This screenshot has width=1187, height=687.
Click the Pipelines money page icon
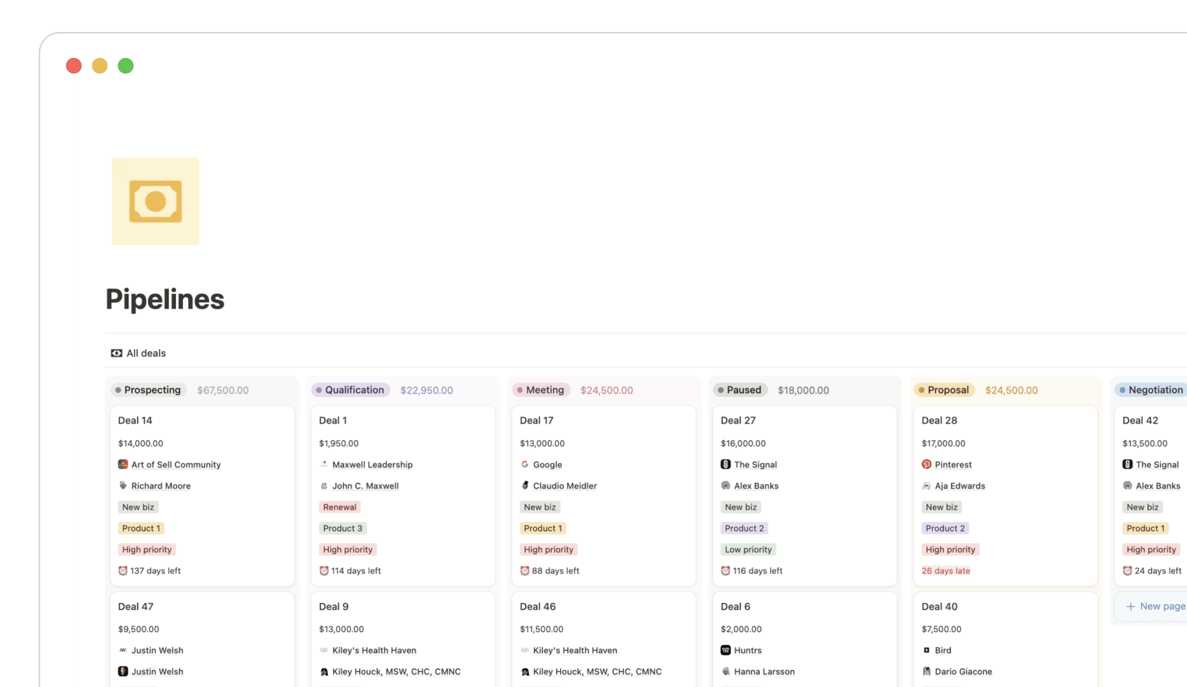156,201
